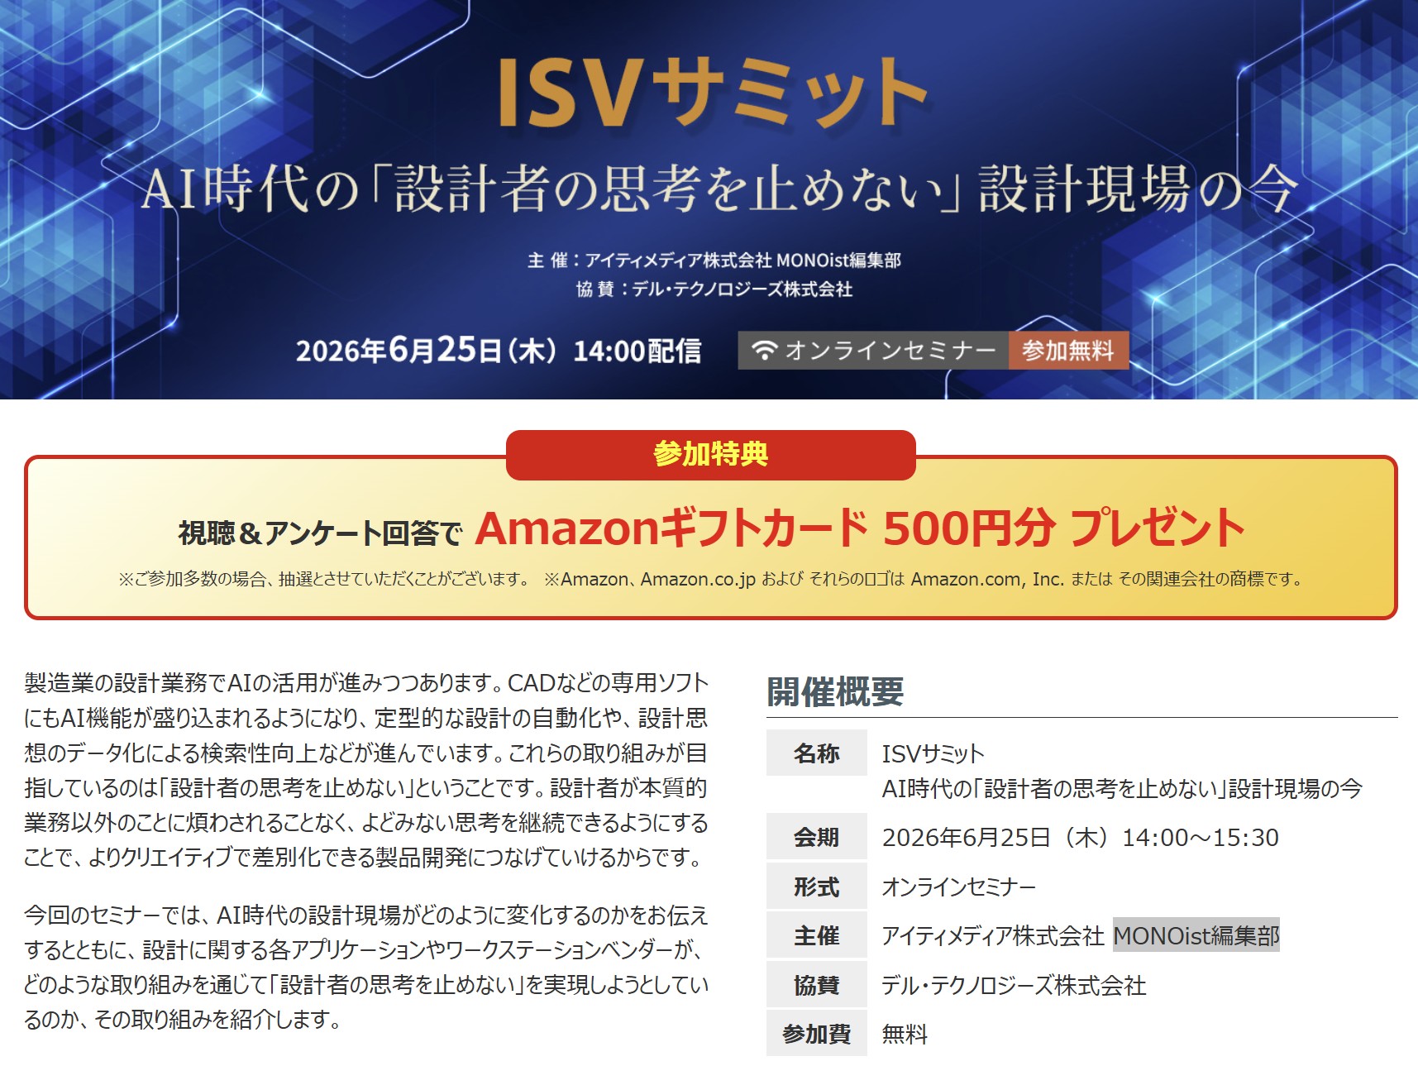Click the 主催 row label
This screenshot has height=1066, width=1418.
tap(816, 935)
